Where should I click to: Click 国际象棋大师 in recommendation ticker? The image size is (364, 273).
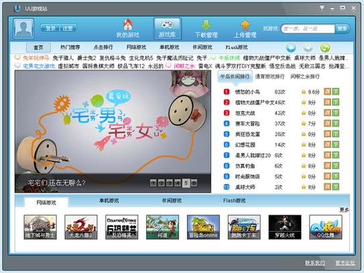pyautogui.click(x=99, y=66)
